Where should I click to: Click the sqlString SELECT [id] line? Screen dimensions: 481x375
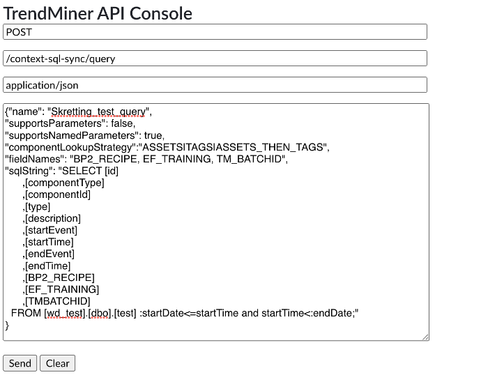61,171
